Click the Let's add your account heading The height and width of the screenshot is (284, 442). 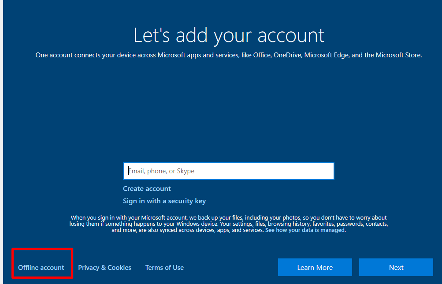pos(229,35)
